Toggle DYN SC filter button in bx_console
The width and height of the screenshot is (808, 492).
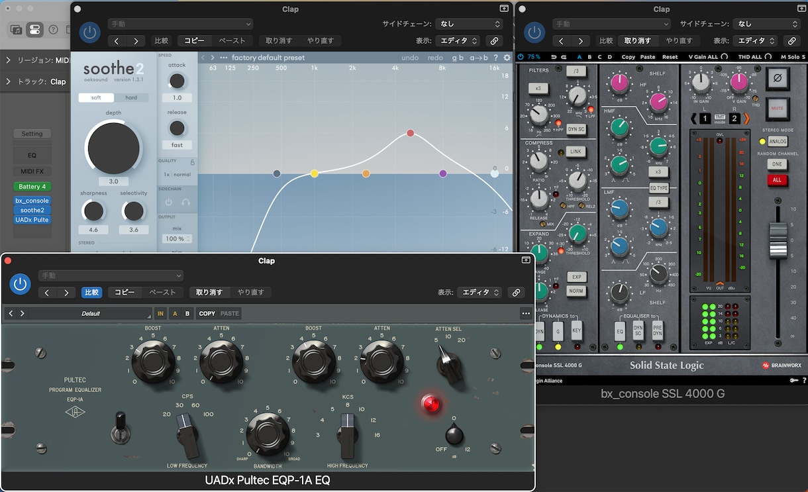click(576, 130)
